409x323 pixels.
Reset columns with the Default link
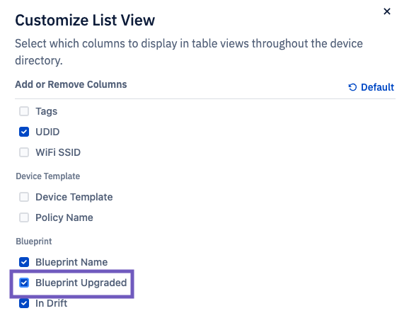tap(371, 87)
